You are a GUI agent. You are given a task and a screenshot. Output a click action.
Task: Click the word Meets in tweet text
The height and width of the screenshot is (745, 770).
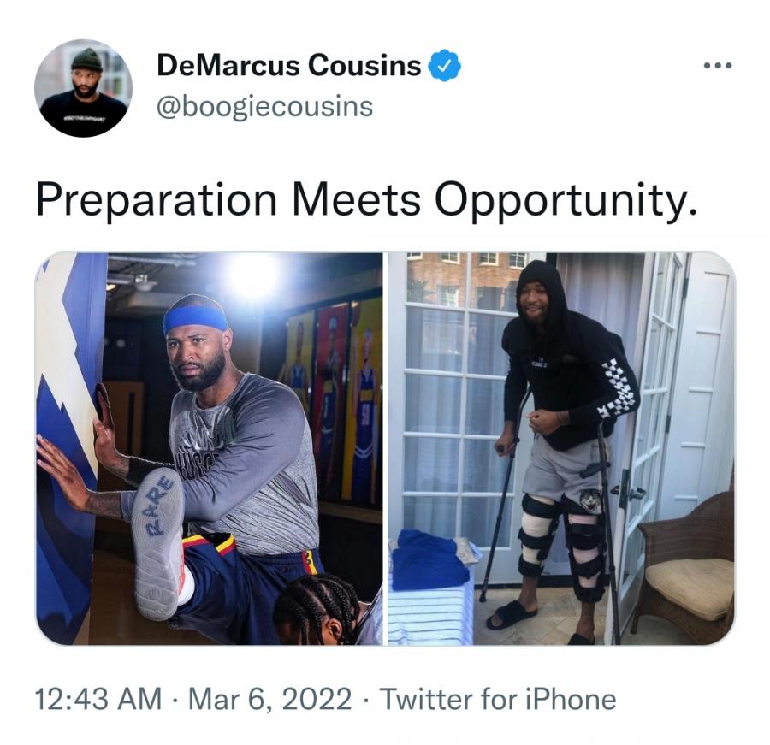click(x=356, y=199)
